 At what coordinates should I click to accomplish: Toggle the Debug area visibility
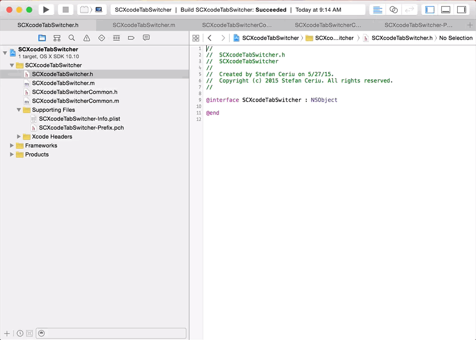(x=446, y=10)
